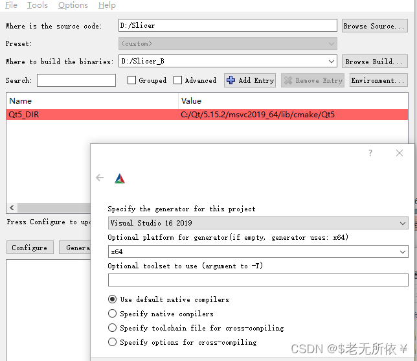Click the Configure button
417x361 pixels.
pyautogui.click(x=30, y=248)
